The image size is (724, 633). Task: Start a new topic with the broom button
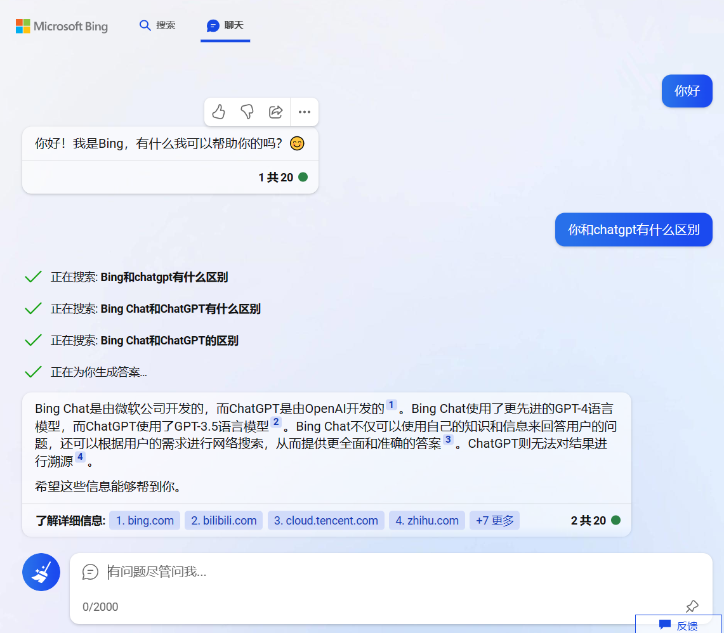pos(41,572)
